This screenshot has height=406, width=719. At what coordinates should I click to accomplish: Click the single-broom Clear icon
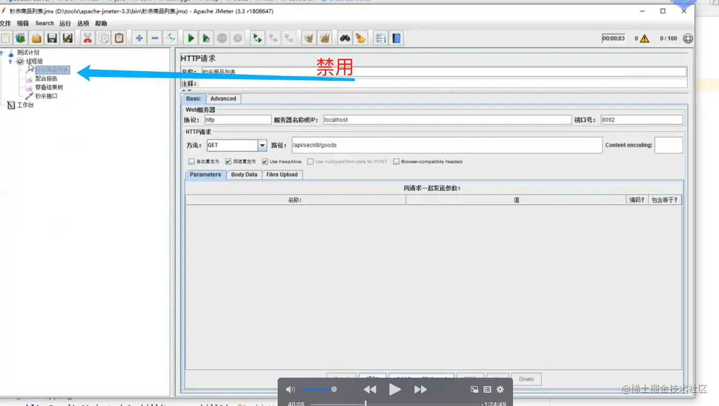click(x=309, y=38)
